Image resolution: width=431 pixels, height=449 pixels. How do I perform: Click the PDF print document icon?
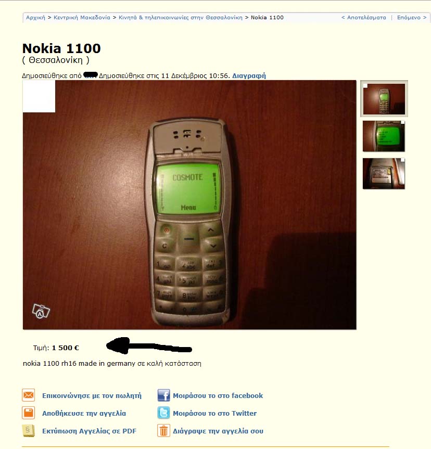point(29,431)
